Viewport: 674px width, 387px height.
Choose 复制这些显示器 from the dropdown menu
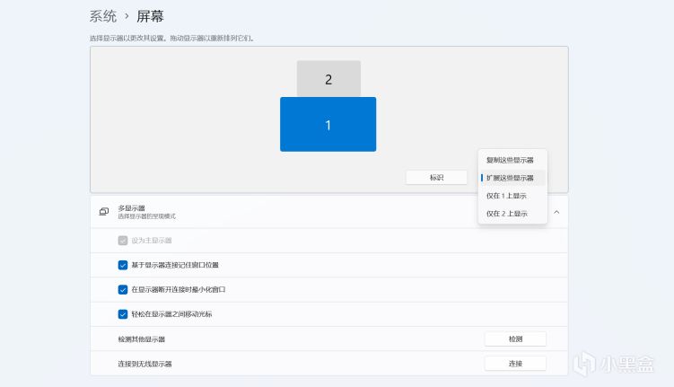click(512, 160)
